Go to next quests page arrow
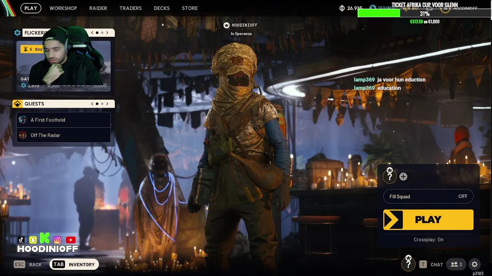The image size is (492, 276). pyautogui.click(x=107, y=104)
